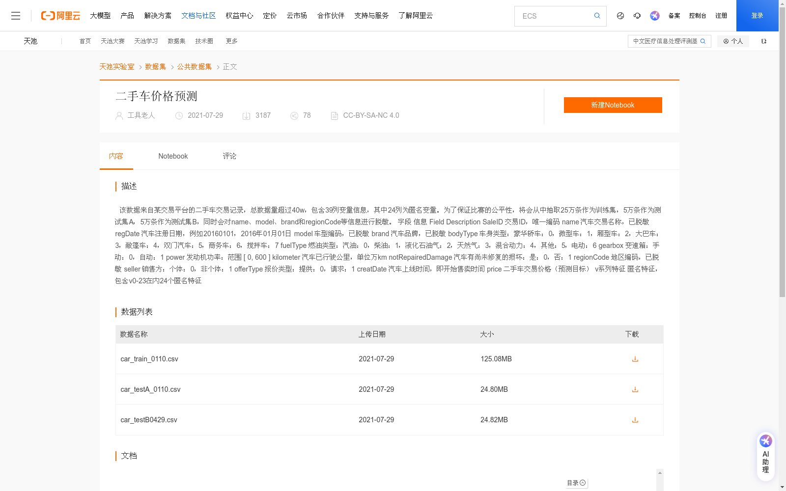This screenshot has height=491, width=786.
Task: Open the headset customer support icon
Action: tap(637, 16)
